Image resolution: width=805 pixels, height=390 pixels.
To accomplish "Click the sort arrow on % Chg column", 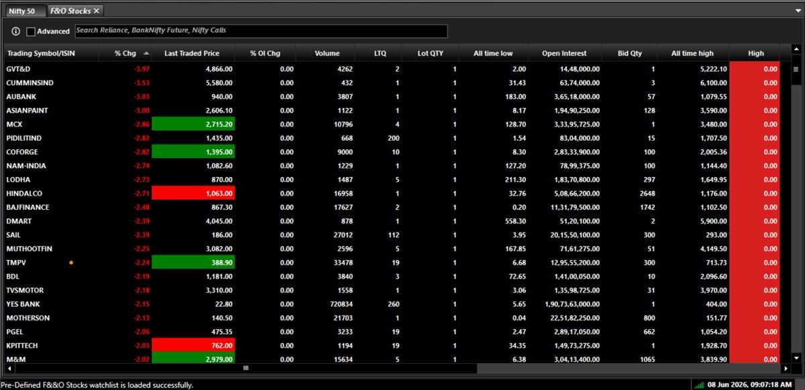I will [147, 53].
